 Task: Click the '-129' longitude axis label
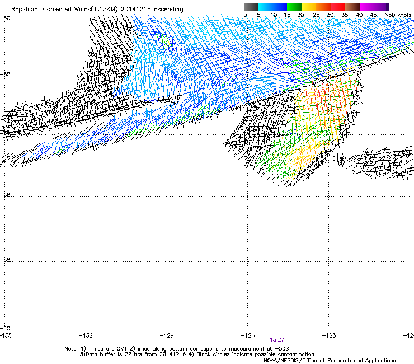point(167,335)
